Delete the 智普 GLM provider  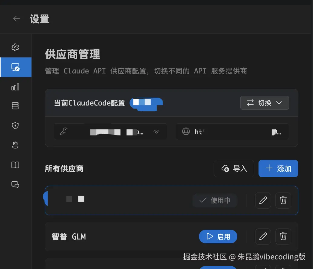click(x=283, y=237)
